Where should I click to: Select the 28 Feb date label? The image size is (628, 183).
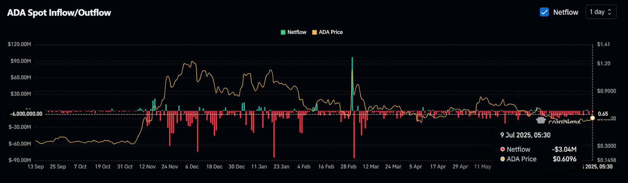tap(349, 167)
